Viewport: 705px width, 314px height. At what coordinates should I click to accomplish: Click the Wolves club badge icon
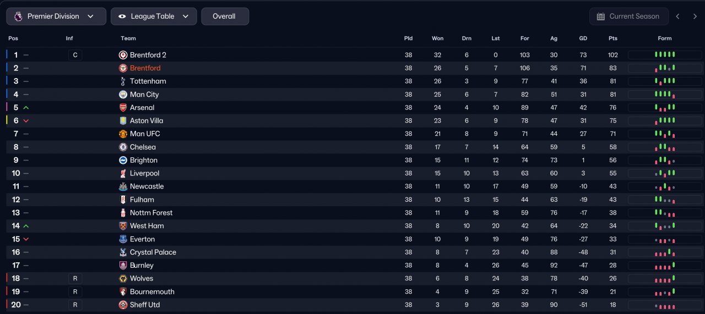pos(123,279)
